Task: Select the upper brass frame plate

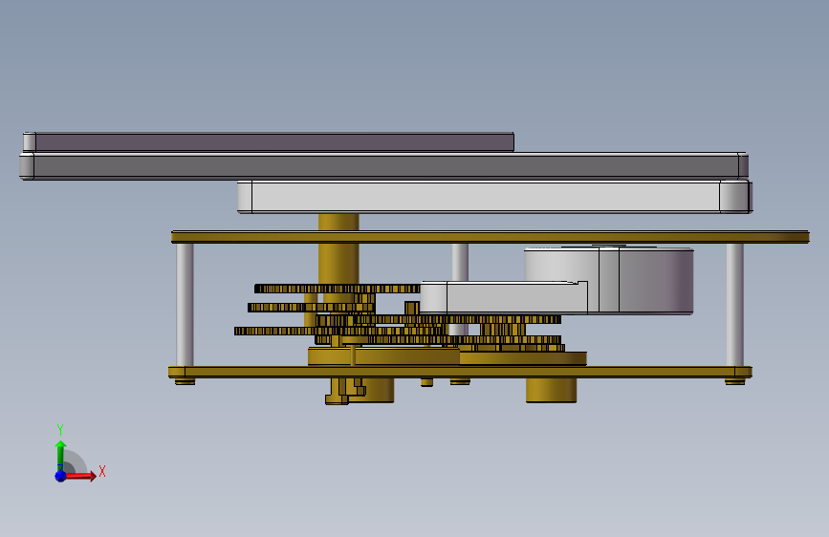Action: [x=491, y=237]
